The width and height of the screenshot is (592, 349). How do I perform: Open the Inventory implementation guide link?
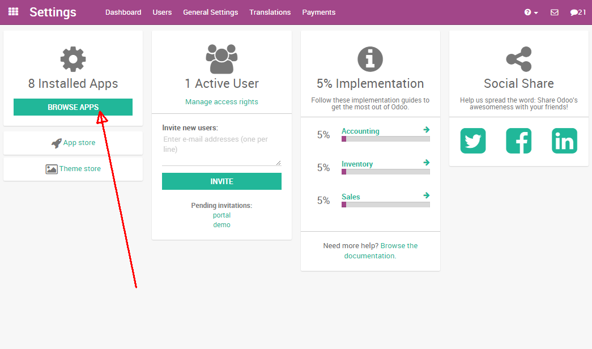[357, 164]
